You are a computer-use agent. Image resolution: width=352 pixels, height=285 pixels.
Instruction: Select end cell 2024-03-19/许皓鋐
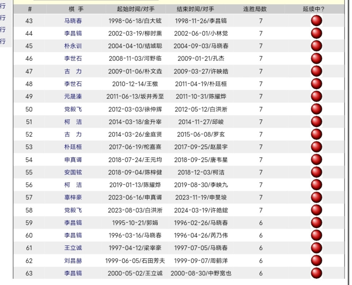201,210
